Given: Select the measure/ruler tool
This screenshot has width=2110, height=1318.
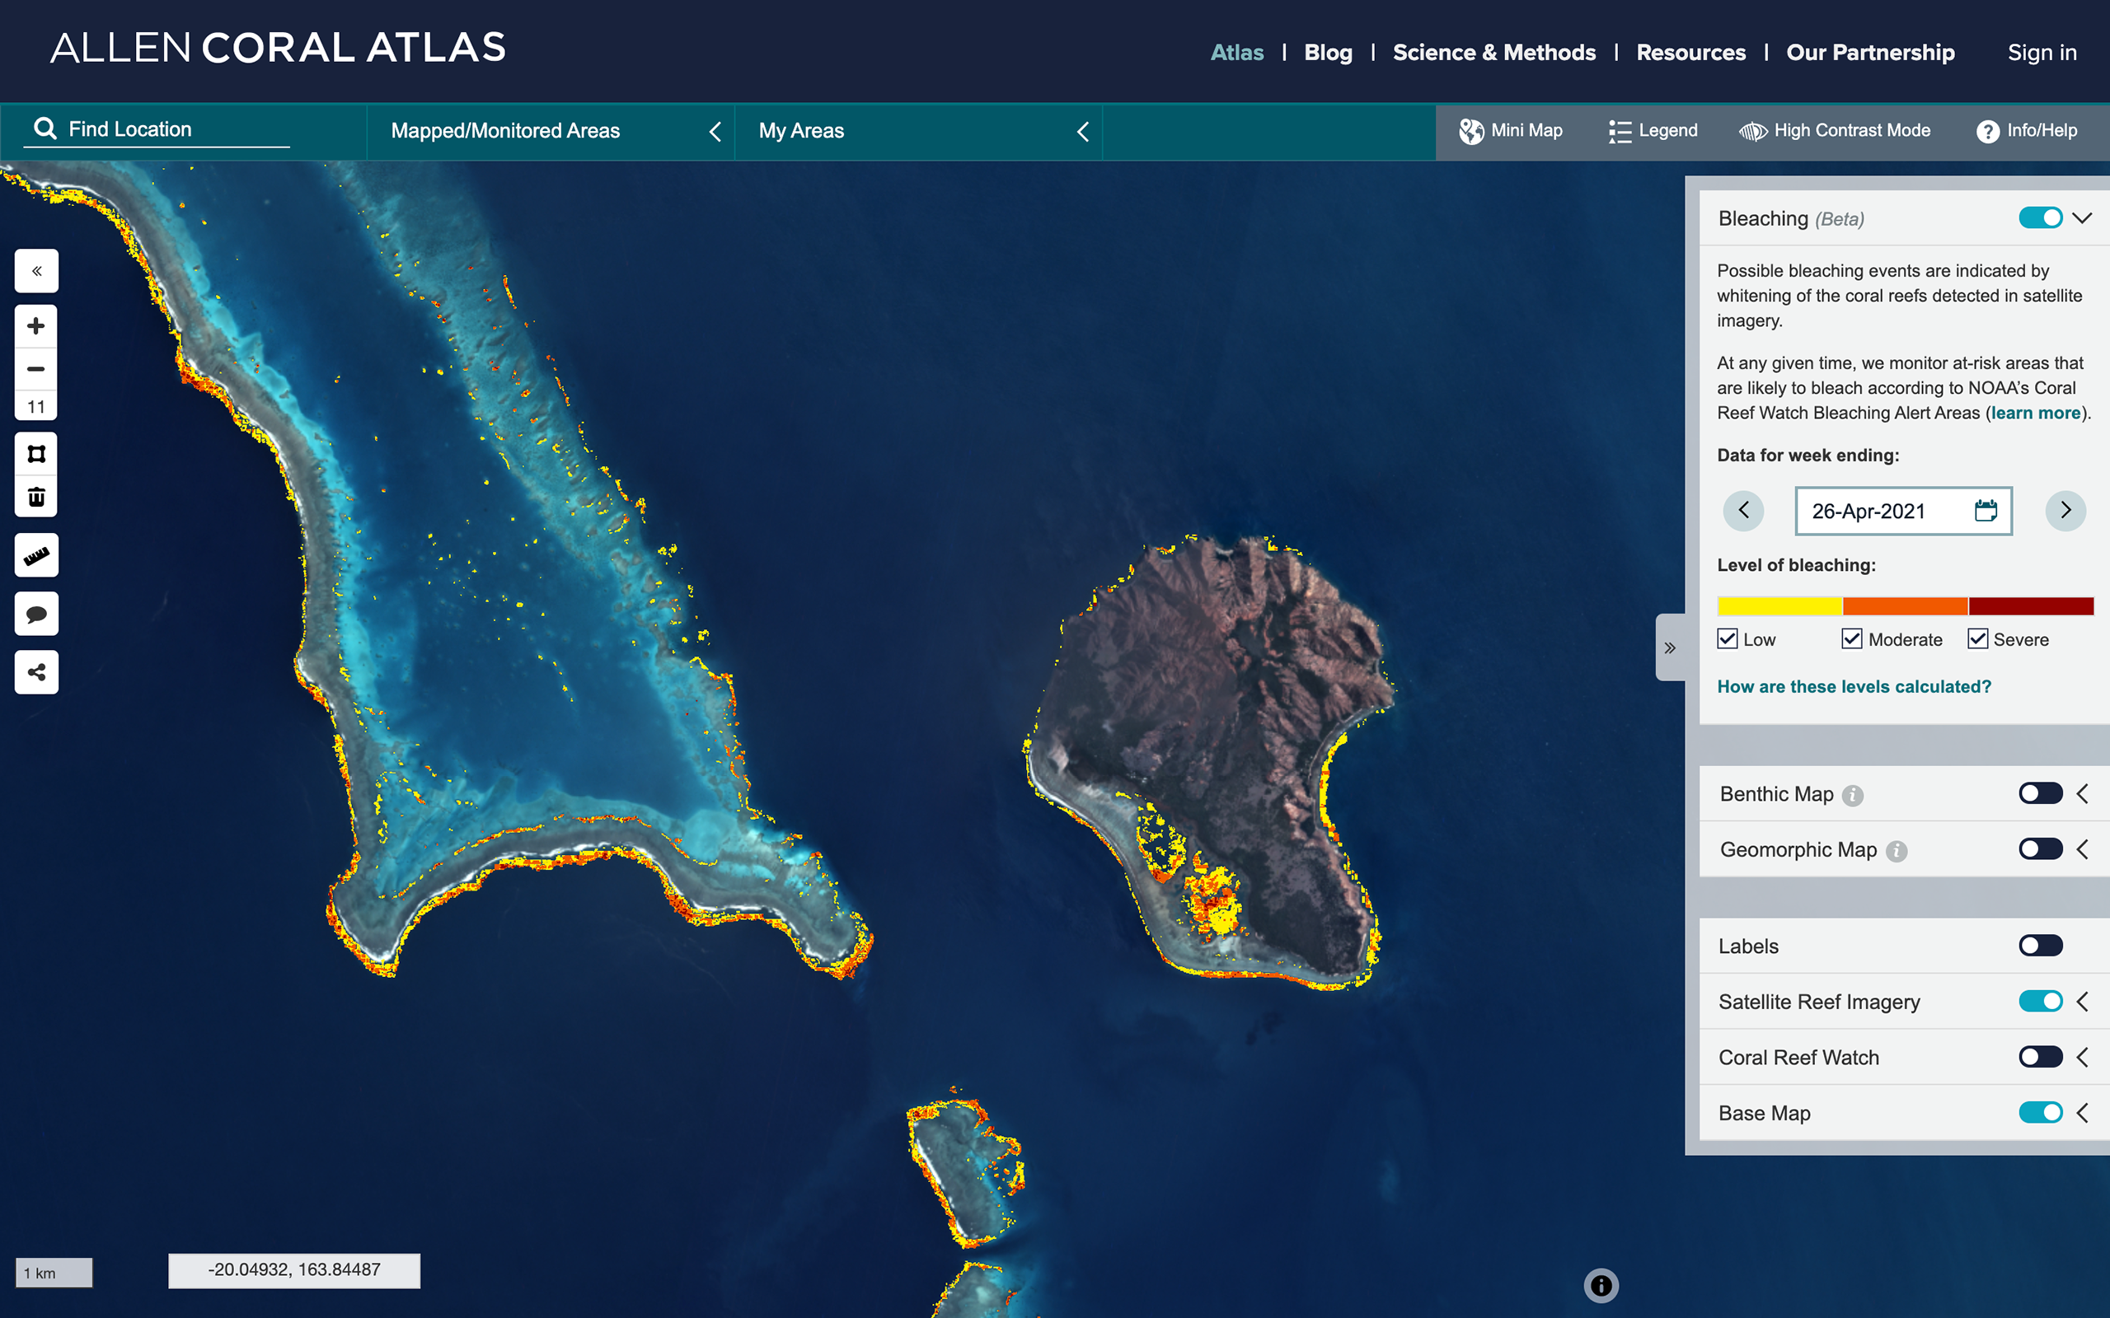Looking at the screenshot, I should [35, 555].
